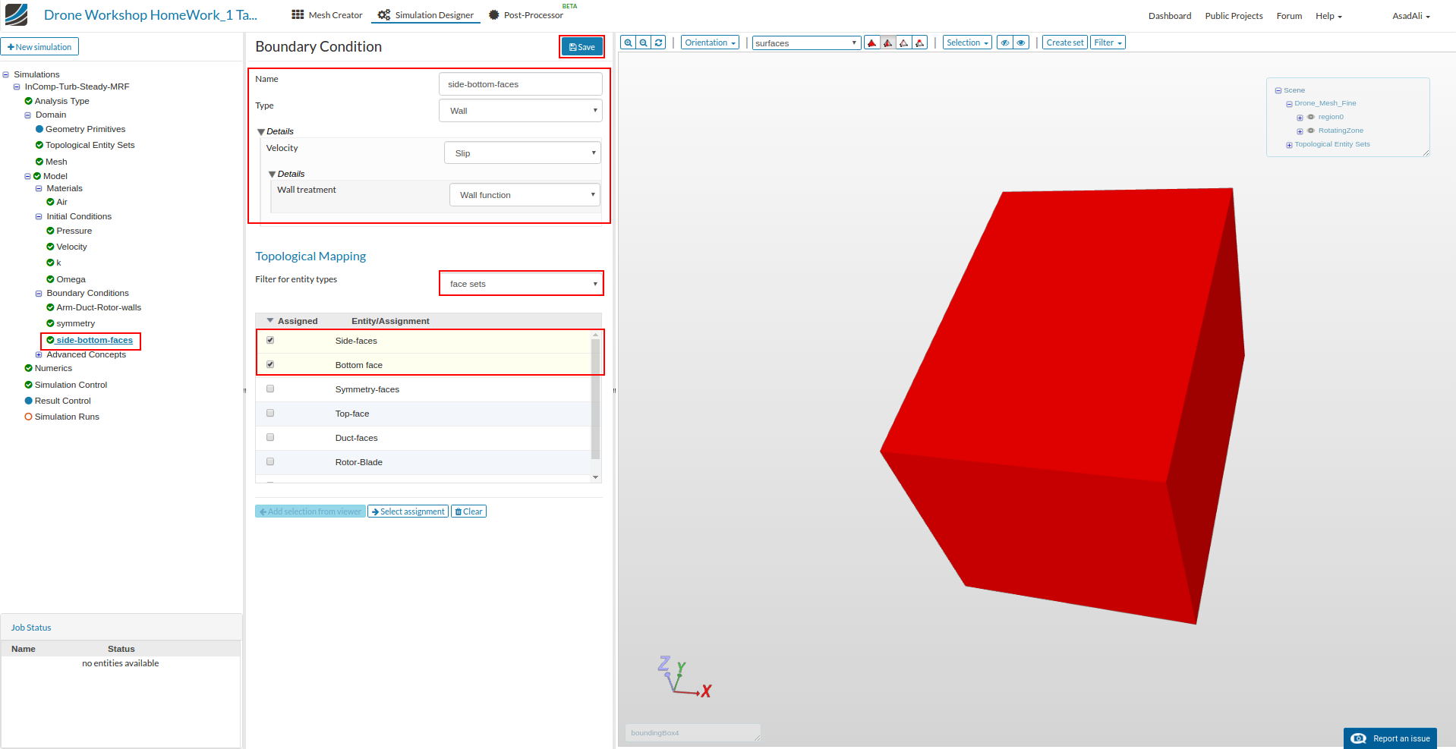Click the axis orientation triad

(x=685, y=676)
